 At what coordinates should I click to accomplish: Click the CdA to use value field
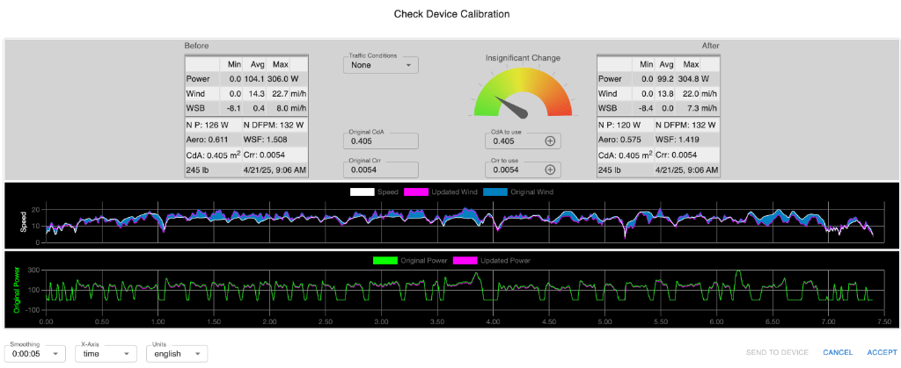515,141
